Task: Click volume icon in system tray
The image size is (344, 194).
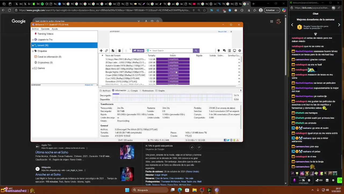Action: [x=327, y=190]
